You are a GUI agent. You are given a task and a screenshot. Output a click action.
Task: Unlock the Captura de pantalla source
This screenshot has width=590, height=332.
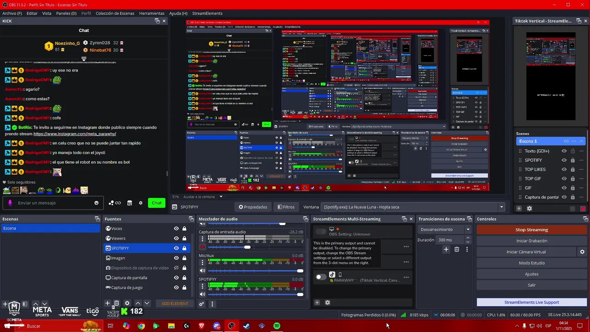pos(184,278)
